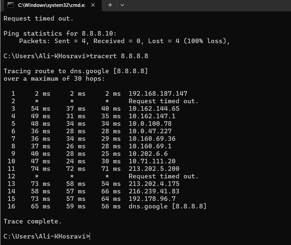Select the C:\Windows\system32\cmd.exe tab
Image resolution: width=291 pixels, height=245 pixels.
pyautogui.click(x=52, y=5)
